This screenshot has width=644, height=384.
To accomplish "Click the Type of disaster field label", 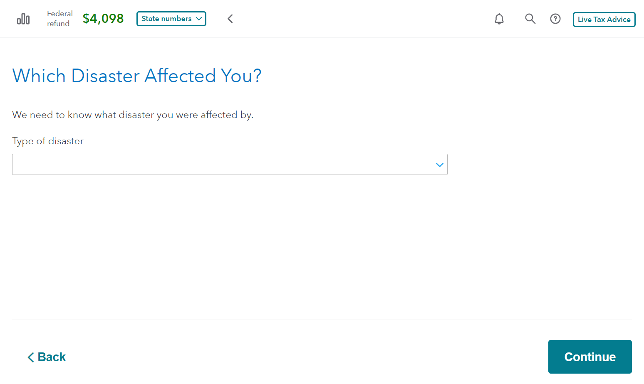I will coord(48,141).
